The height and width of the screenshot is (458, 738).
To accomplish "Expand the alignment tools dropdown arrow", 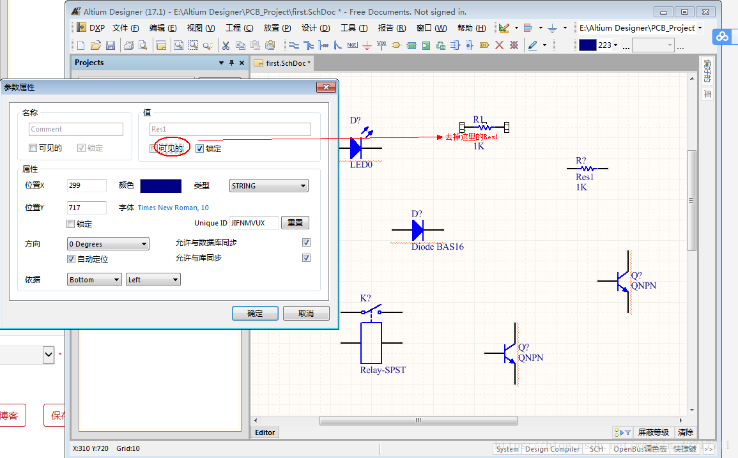I will [x=541, y=27].
